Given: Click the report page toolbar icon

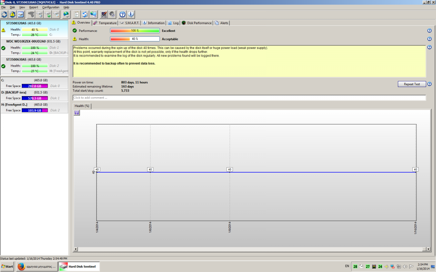Looking at the screenshot, I should [77, 15].
